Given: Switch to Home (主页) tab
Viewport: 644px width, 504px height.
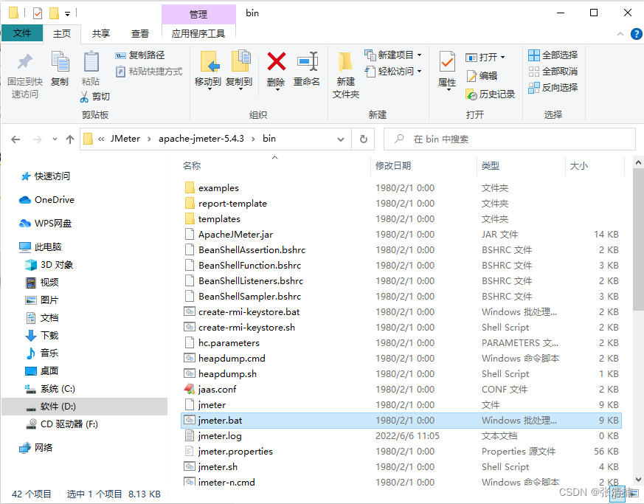Looking at the screenshot, I should click(62, 34).
